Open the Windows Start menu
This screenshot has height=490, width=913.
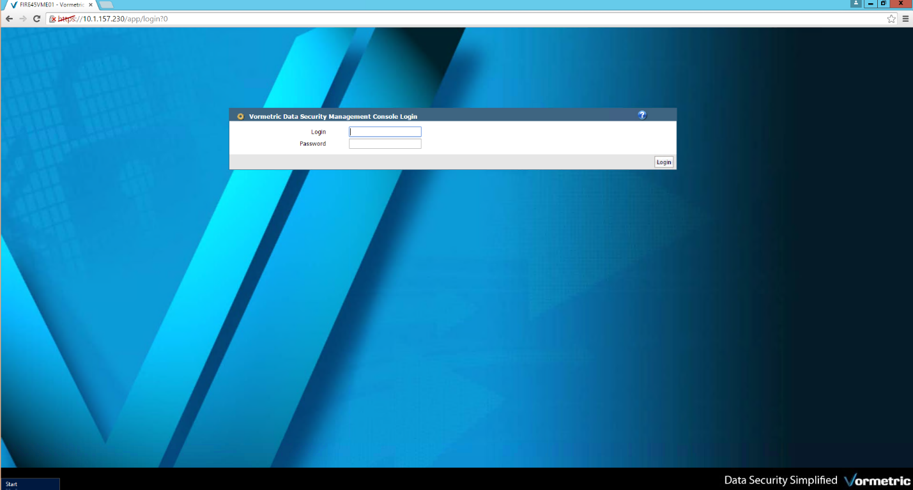pos(30,484)
